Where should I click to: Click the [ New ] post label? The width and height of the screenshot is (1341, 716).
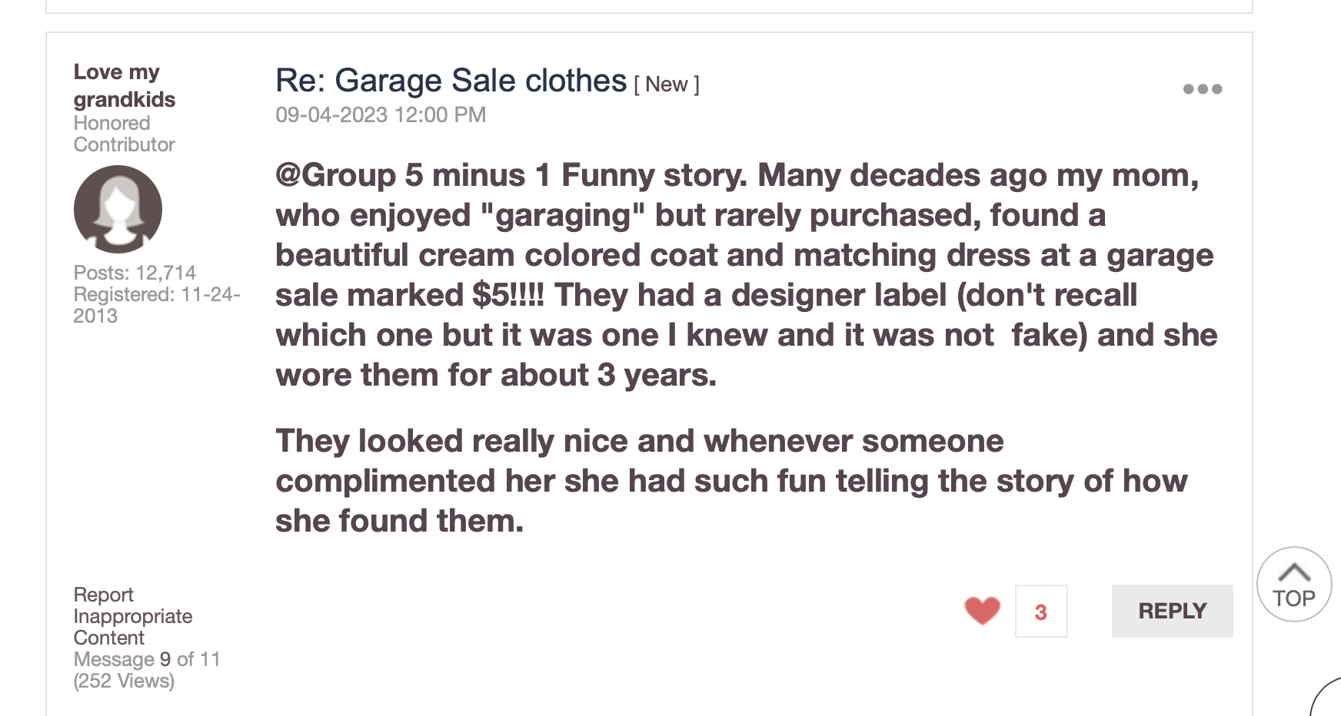pyautogui.click(x=666, y=85)
